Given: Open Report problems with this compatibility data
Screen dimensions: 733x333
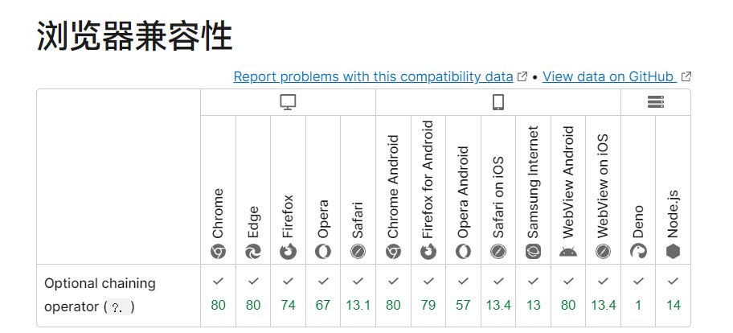Looking at the screenshot, I should point(373,77).
